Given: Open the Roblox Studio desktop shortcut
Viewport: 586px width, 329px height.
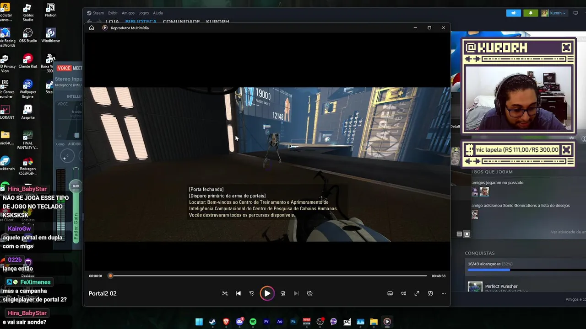Looking at the screenshot, I should (28, 13).
